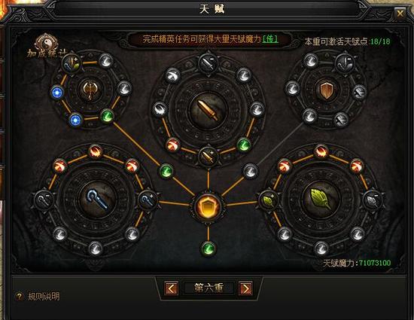Select the green leaf talent emblem
The height and width of the screenshot is (320, 414).
coord(320,199)
